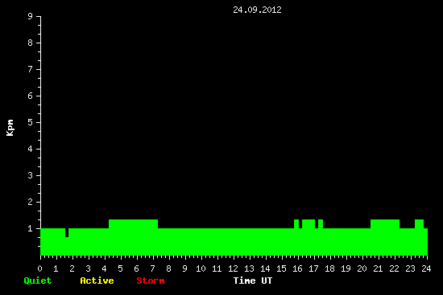Click the raised green bar between hours 21 and 22
Image resolution: width=443 pixels, height=295 pixels.
tap(385, 224)
